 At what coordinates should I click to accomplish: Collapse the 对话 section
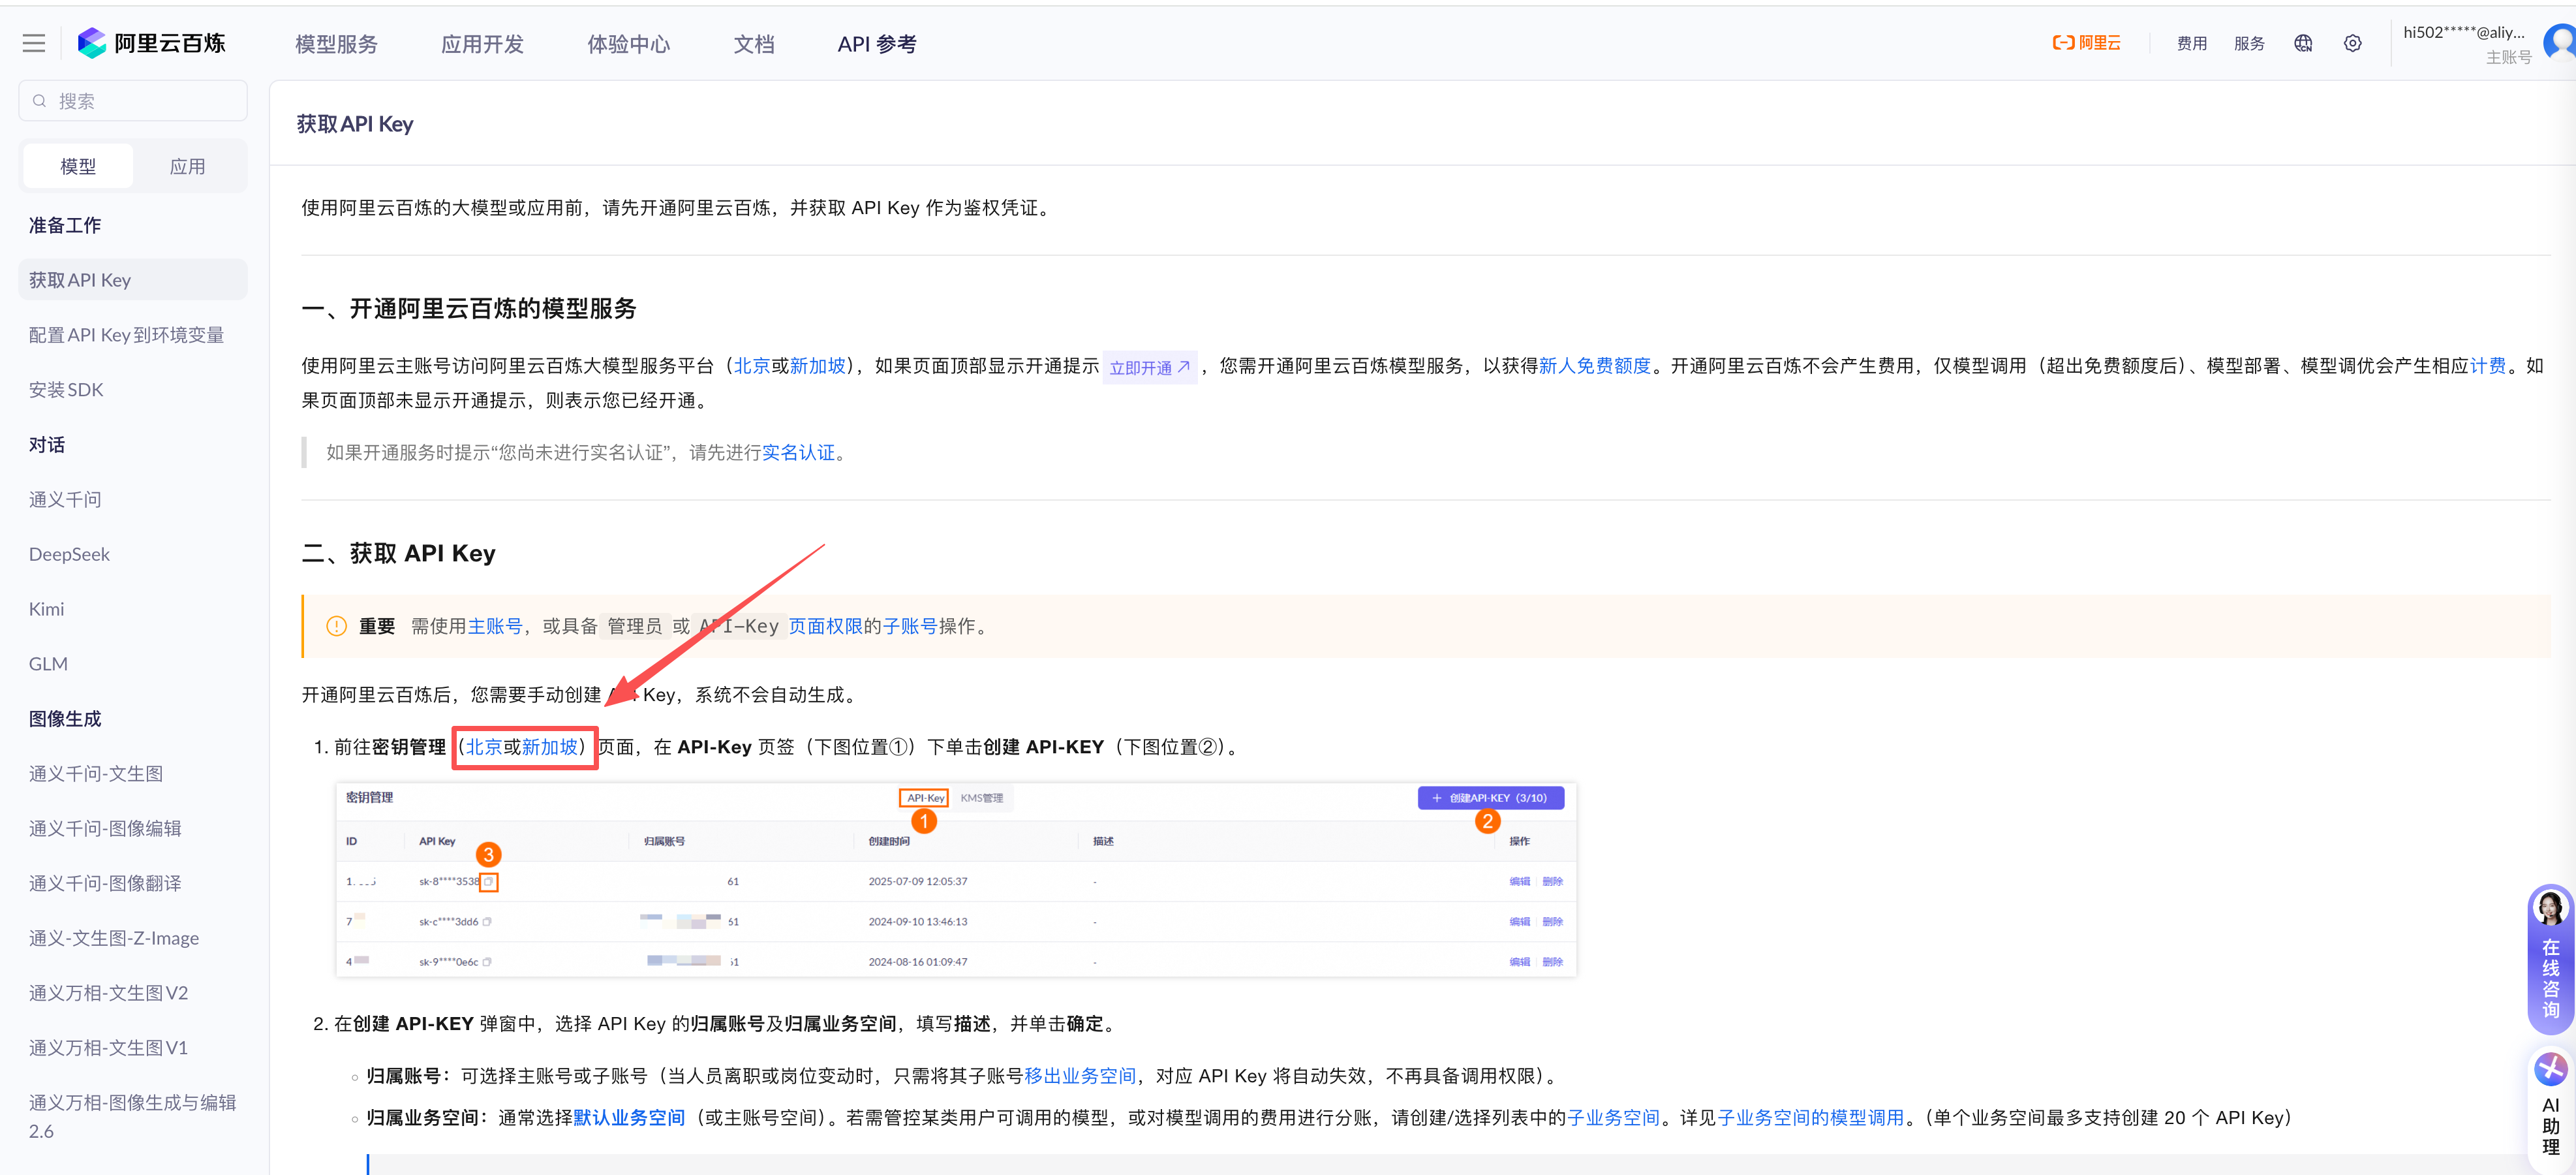click(x=46, y=445)
